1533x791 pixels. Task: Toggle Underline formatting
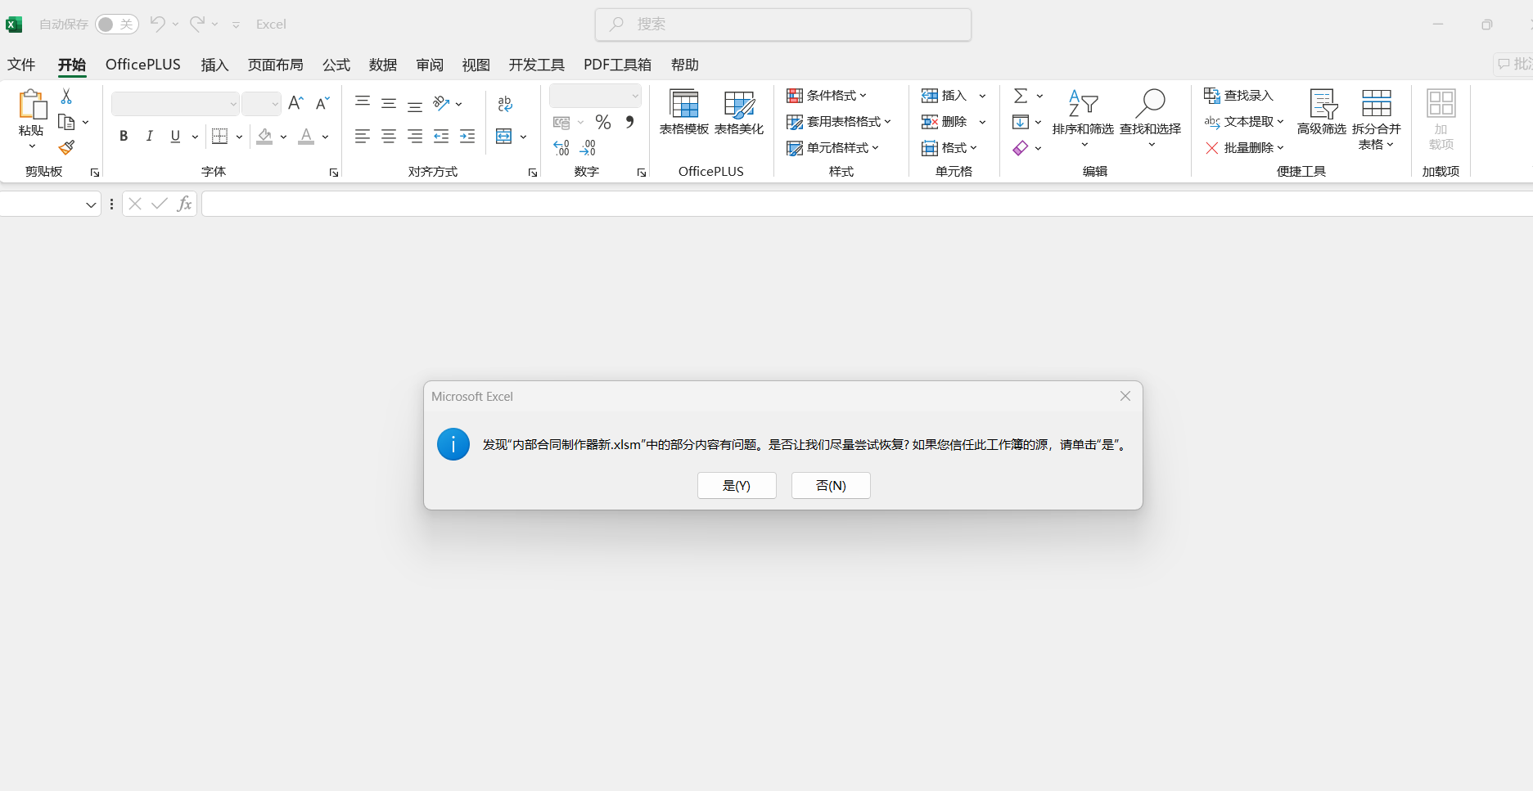pyautogui.click(x=175, y=137)
